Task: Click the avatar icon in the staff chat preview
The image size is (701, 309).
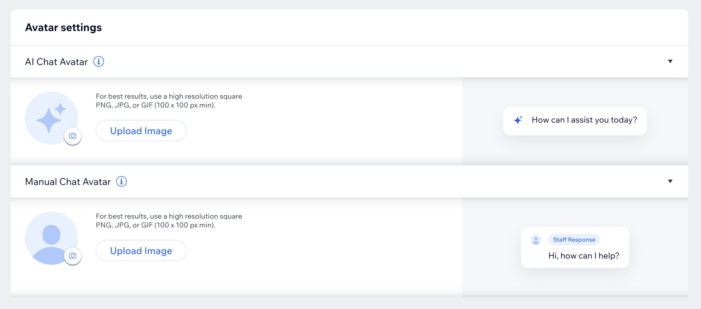Action: click(536, 240)
